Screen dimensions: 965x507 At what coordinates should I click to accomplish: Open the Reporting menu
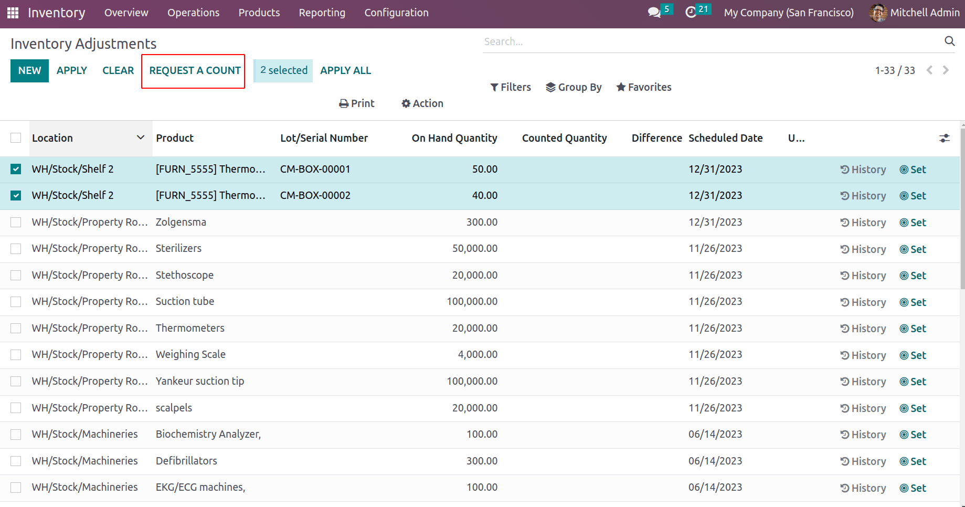point(322,13)
